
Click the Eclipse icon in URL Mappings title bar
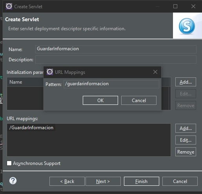point(50,72)
